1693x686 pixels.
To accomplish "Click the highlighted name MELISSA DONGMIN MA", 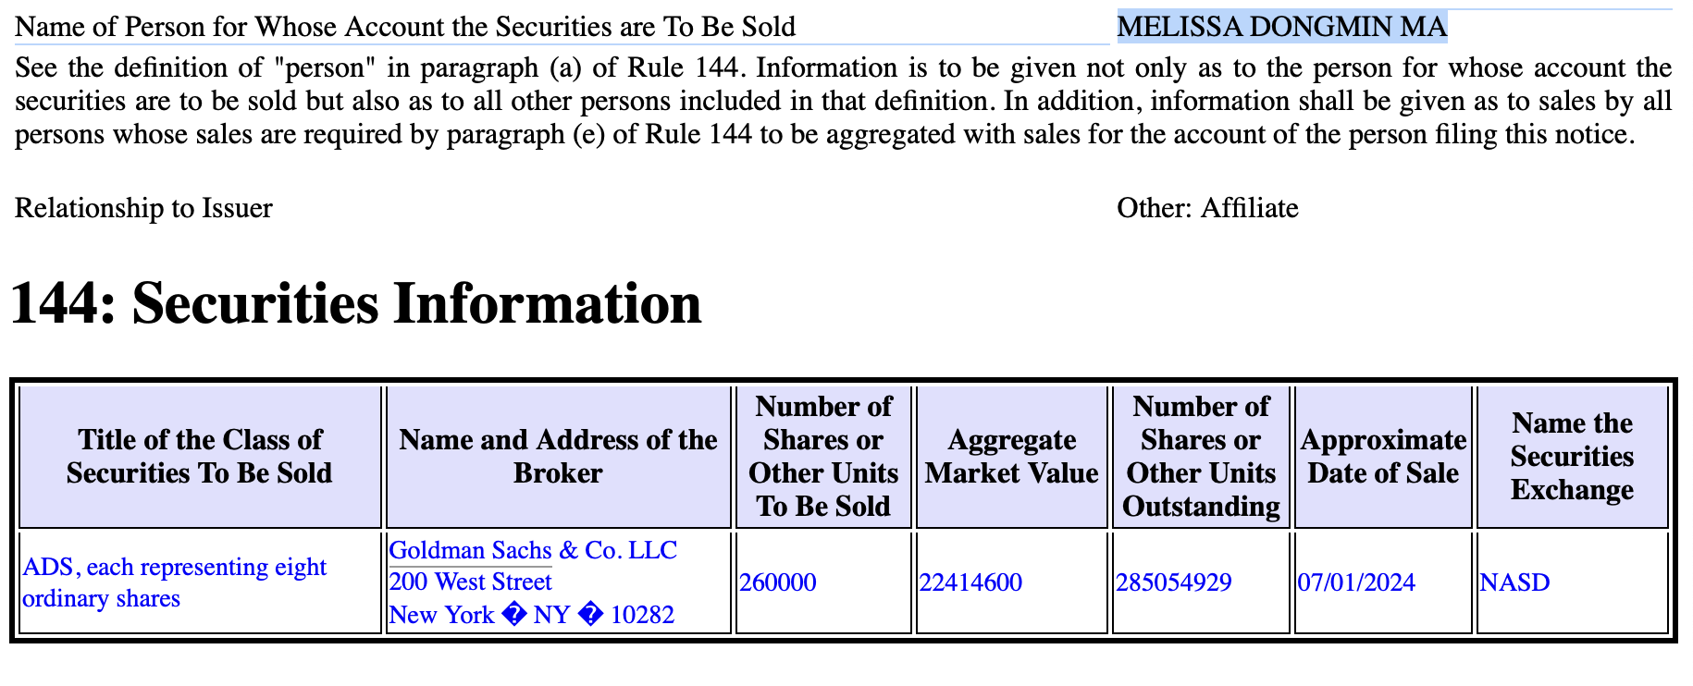I will pyautogui.click(x=1281, y=27).
